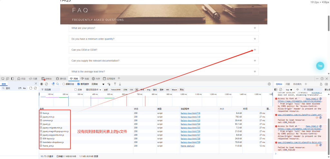Image resolution: width=330 pixels, height=159 pixels.
Task: Click the inspect element picker icon
Action: click(x=3, y=79)
